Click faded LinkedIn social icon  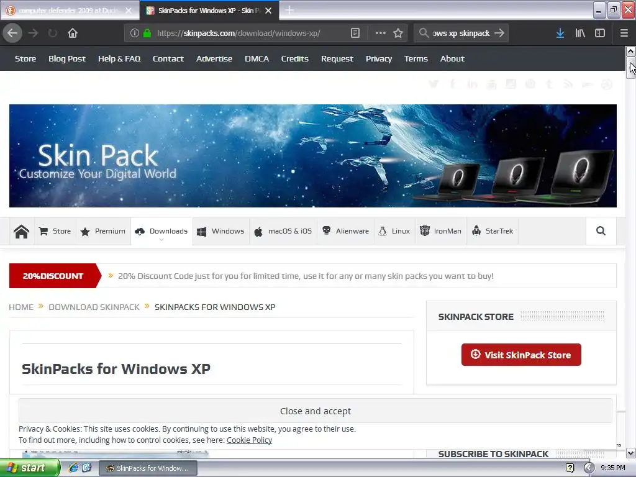point(472,84)
